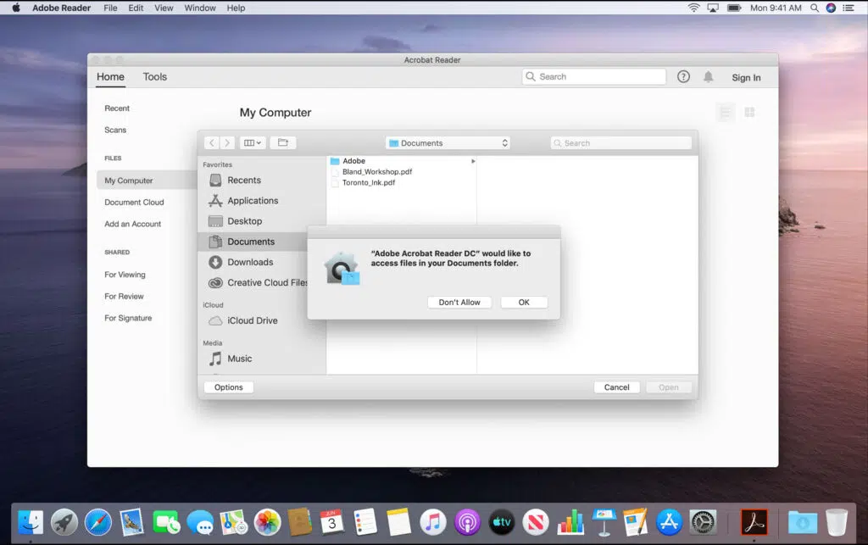Click the Don't Allow button
Viewport: 868px width, 545px height.
tap(459, 302)
